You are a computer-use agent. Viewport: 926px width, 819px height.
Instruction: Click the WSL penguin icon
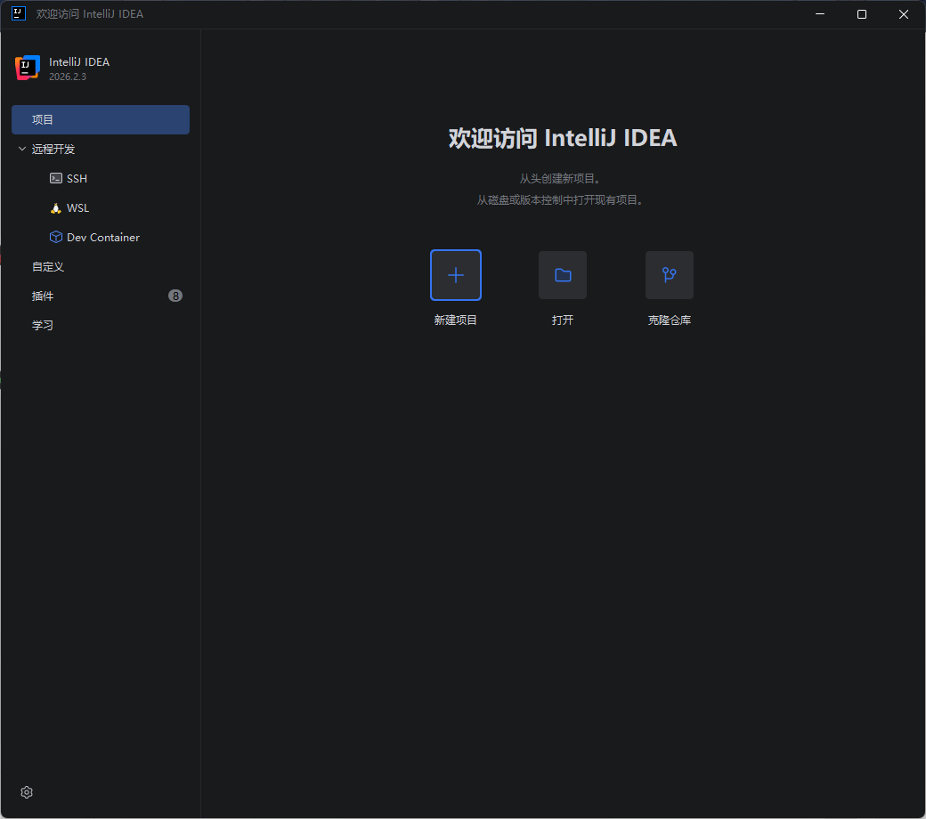(56, 207)
